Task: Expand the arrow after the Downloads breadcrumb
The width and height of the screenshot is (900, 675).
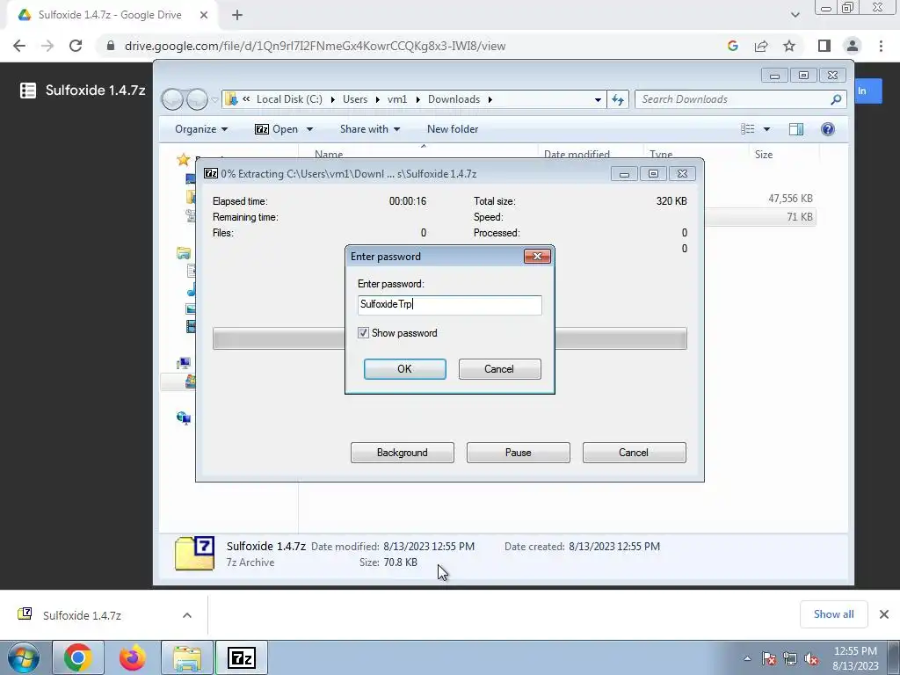Action: 490,99
